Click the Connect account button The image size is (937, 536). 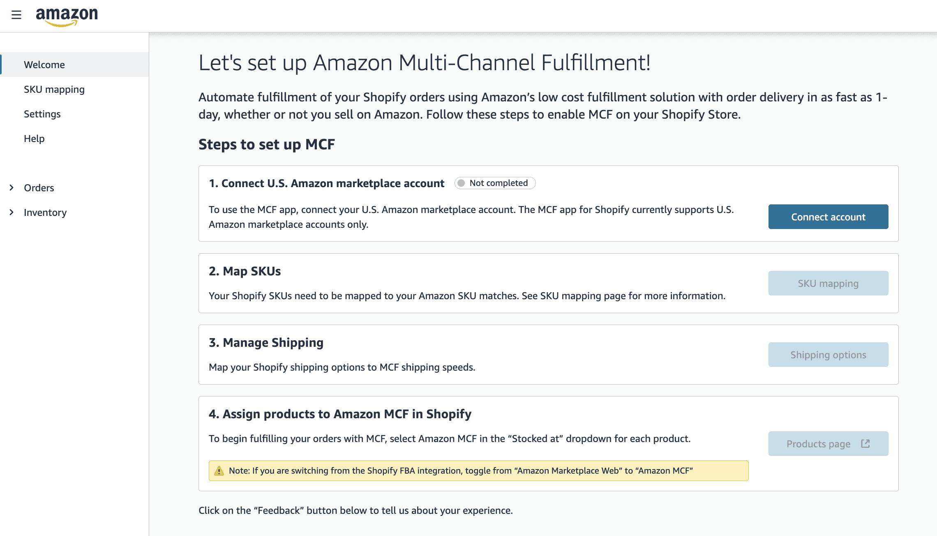tap(828, 217)
